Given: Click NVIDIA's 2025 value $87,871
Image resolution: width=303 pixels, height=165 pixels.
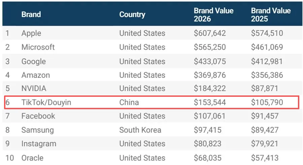Looking at the screenshot, I should coord(265,89).
